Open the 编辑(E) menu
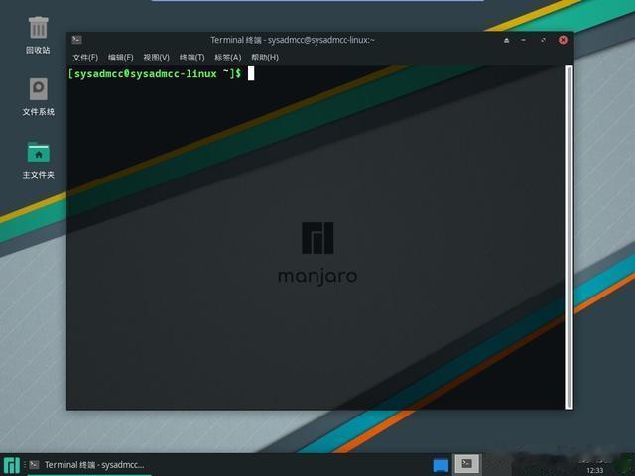The image size is (635, 476). [x=121, y=58]
